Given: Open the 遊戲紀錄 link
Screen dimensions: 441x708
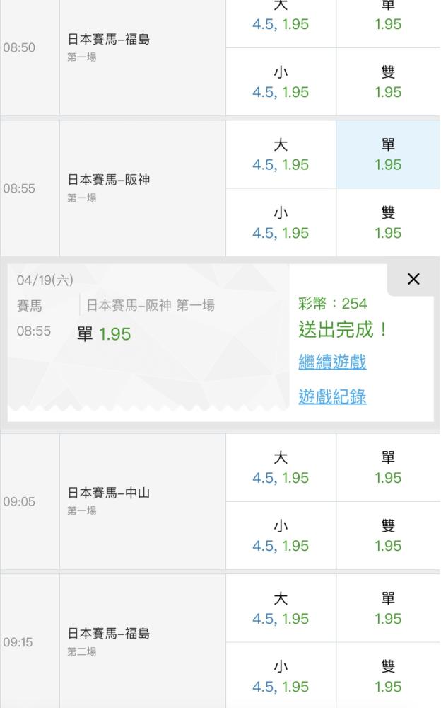Looking at the screenshot, I should pyautogui.click(x=332, y=396).
